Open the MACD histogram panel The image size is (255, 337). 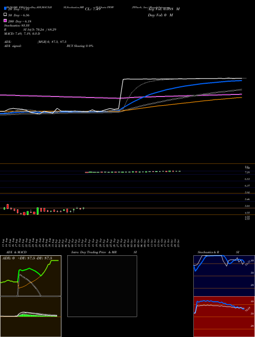pos(31,317)
